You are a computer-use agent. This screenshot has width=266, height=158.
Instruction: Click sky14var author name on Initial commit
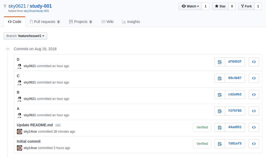coord(30,148)
